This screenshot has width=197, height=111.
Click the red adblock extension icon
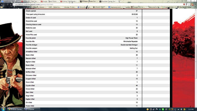(x=184, y=4)
